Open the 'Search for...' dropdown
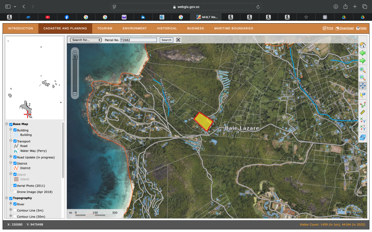The image size is (372, 232). click(x=86, y=40)
